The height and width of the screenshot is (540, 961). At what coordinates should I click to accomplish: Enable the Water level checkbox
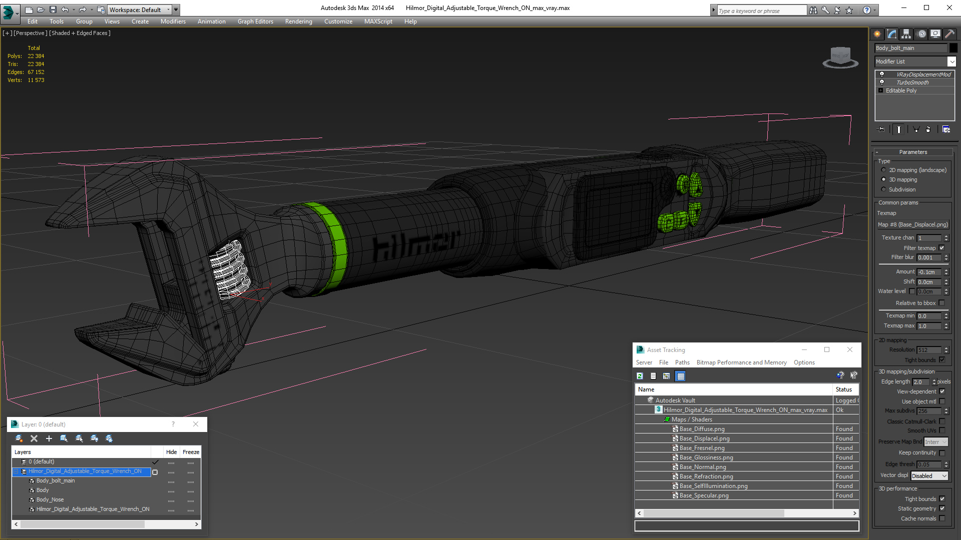[x=912, y=291]
